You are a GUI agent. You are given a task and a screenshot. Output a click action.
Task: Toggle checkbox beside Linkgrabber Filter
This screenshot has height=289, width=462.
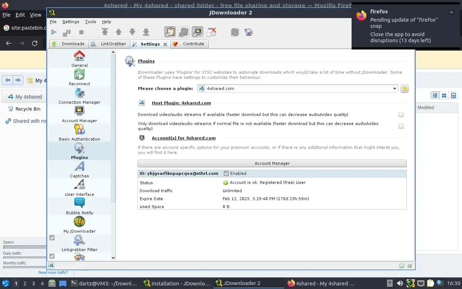[x=52, y=238]
